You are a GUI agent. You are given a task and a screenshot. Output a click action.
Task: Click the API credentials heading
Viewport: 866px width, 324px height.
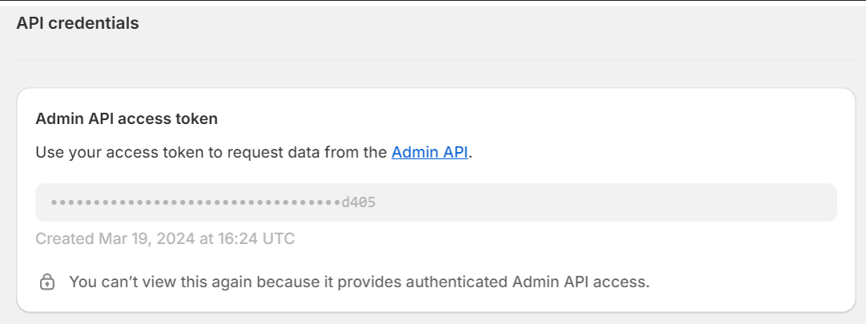(78, 23)
